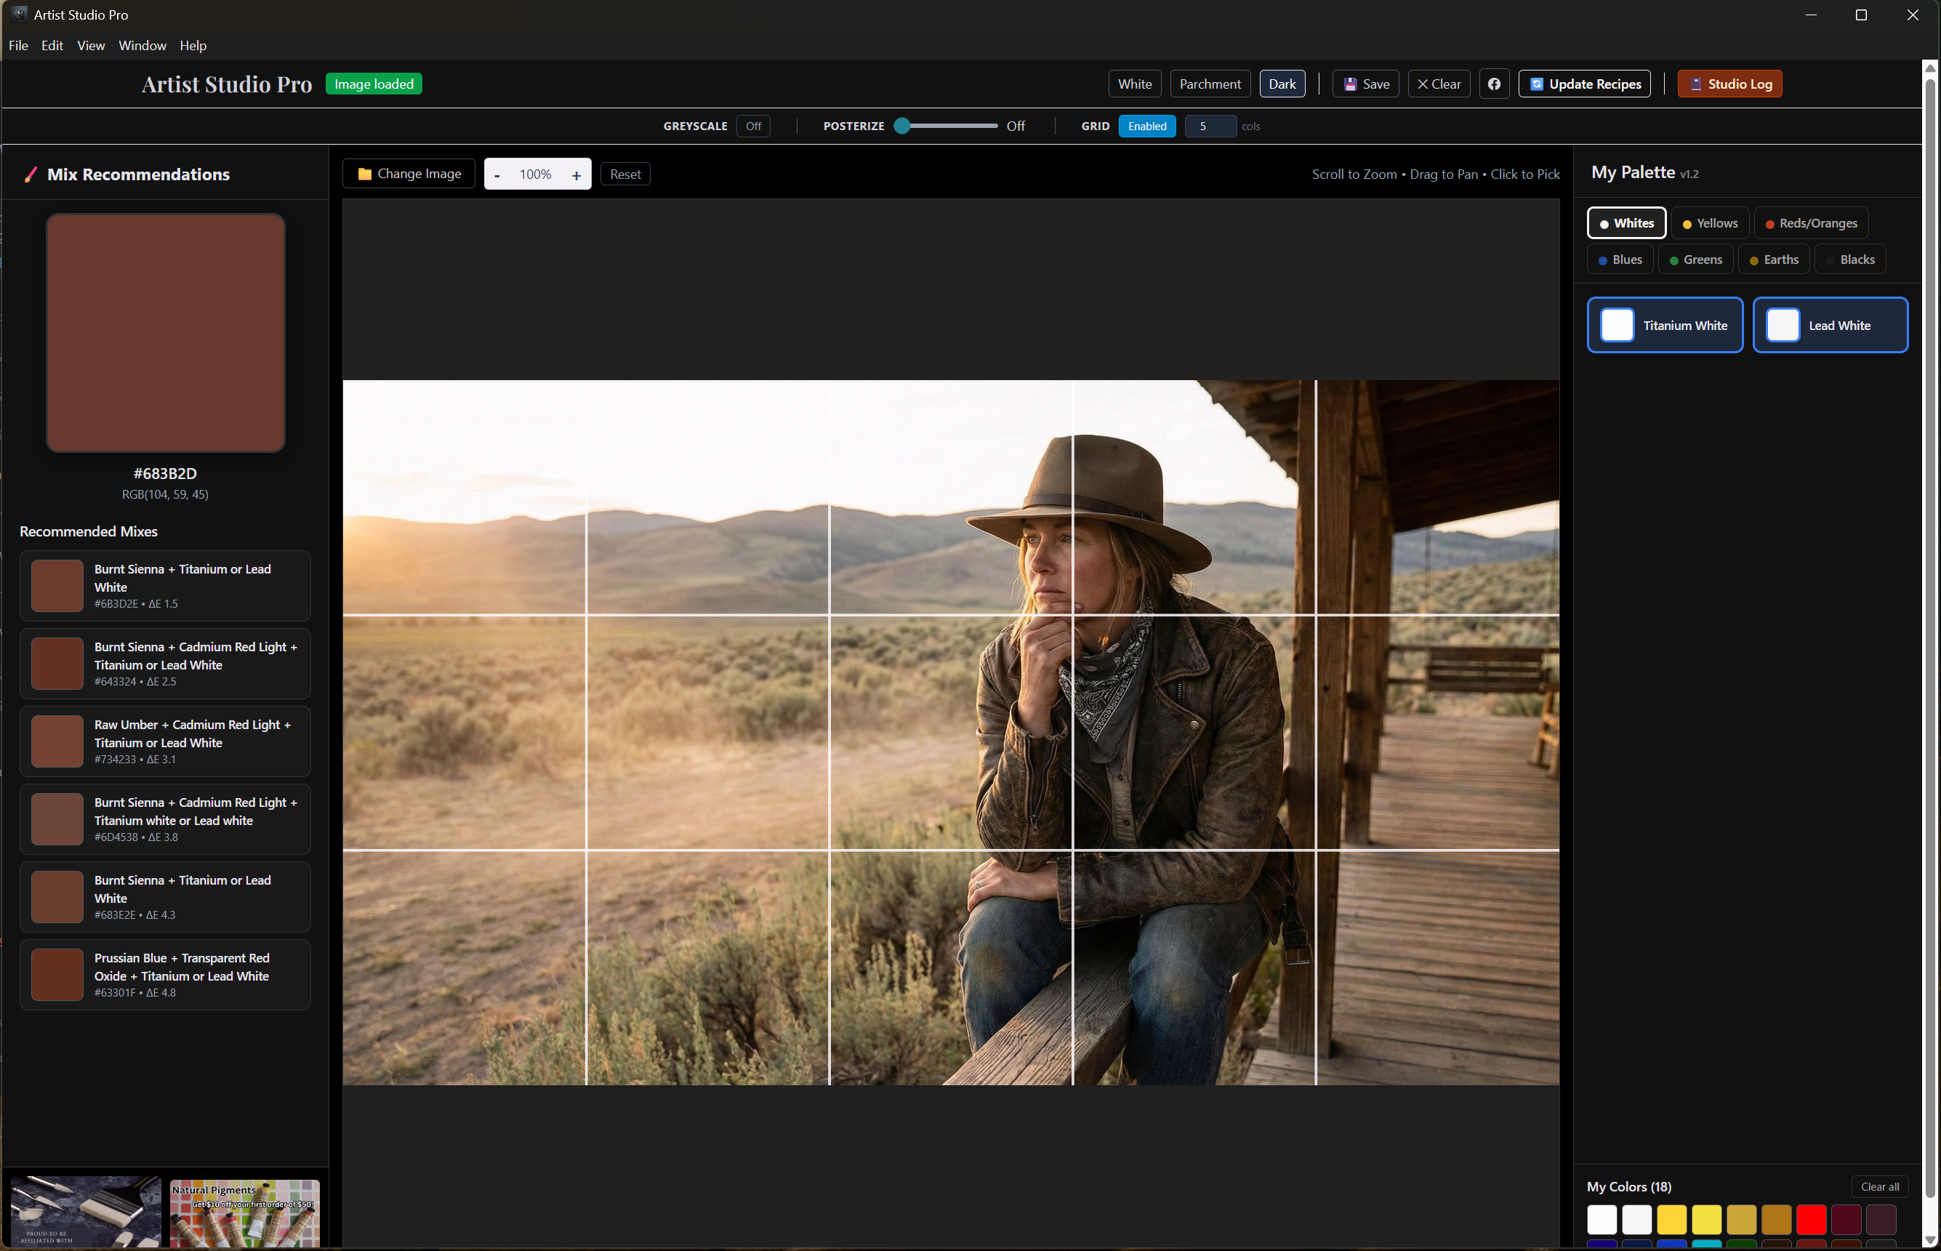Select the mix recipe #643324
This screenshot has height=1251, width=1941.
165,664
